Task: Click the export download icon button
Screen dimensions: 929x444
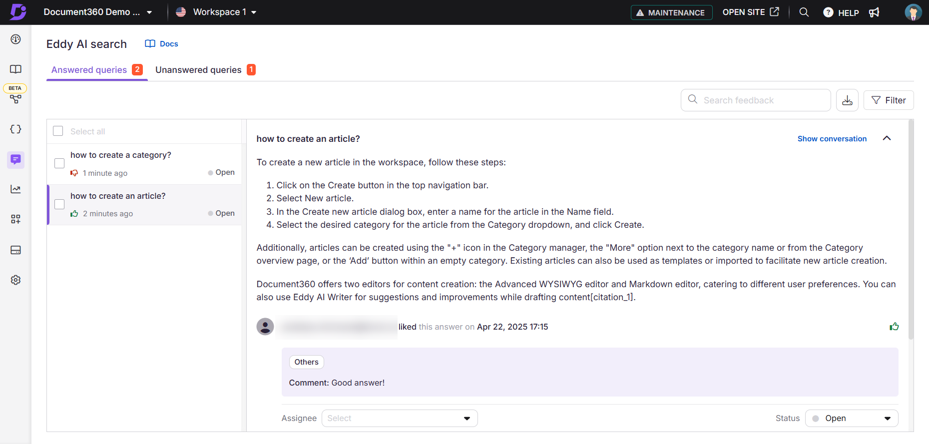Action: [x=847, y=100]
